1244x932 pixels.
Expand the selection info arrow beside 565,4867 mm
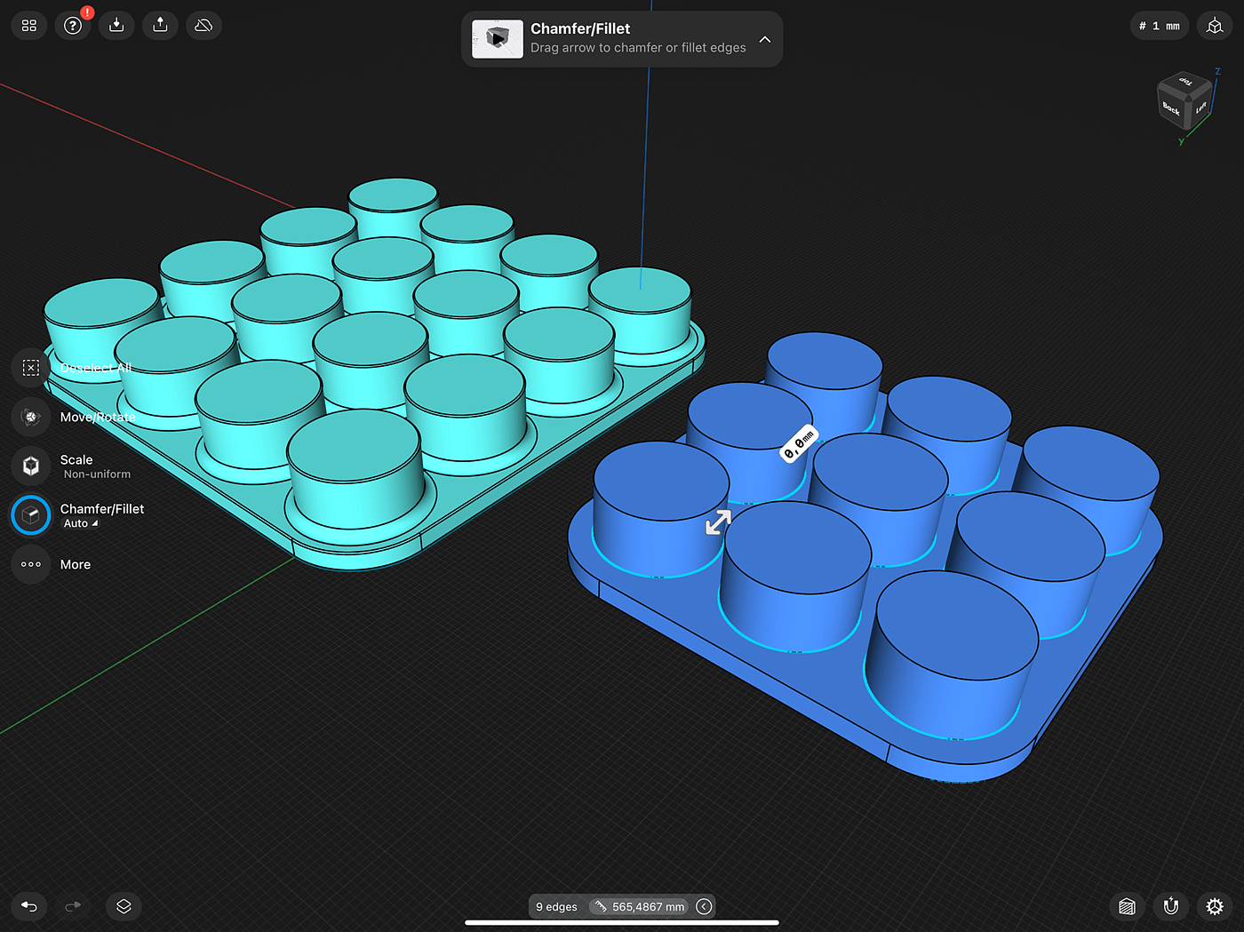tap(704, 906)
